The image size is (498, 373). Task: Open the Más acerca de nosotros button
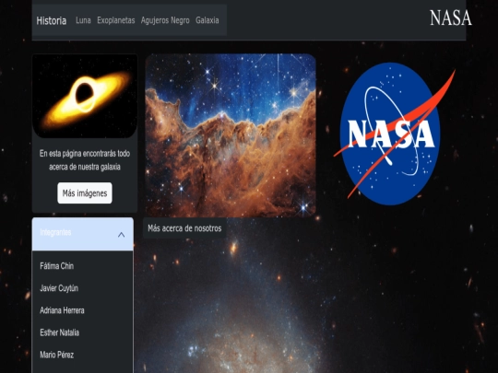tap(184, 228)
